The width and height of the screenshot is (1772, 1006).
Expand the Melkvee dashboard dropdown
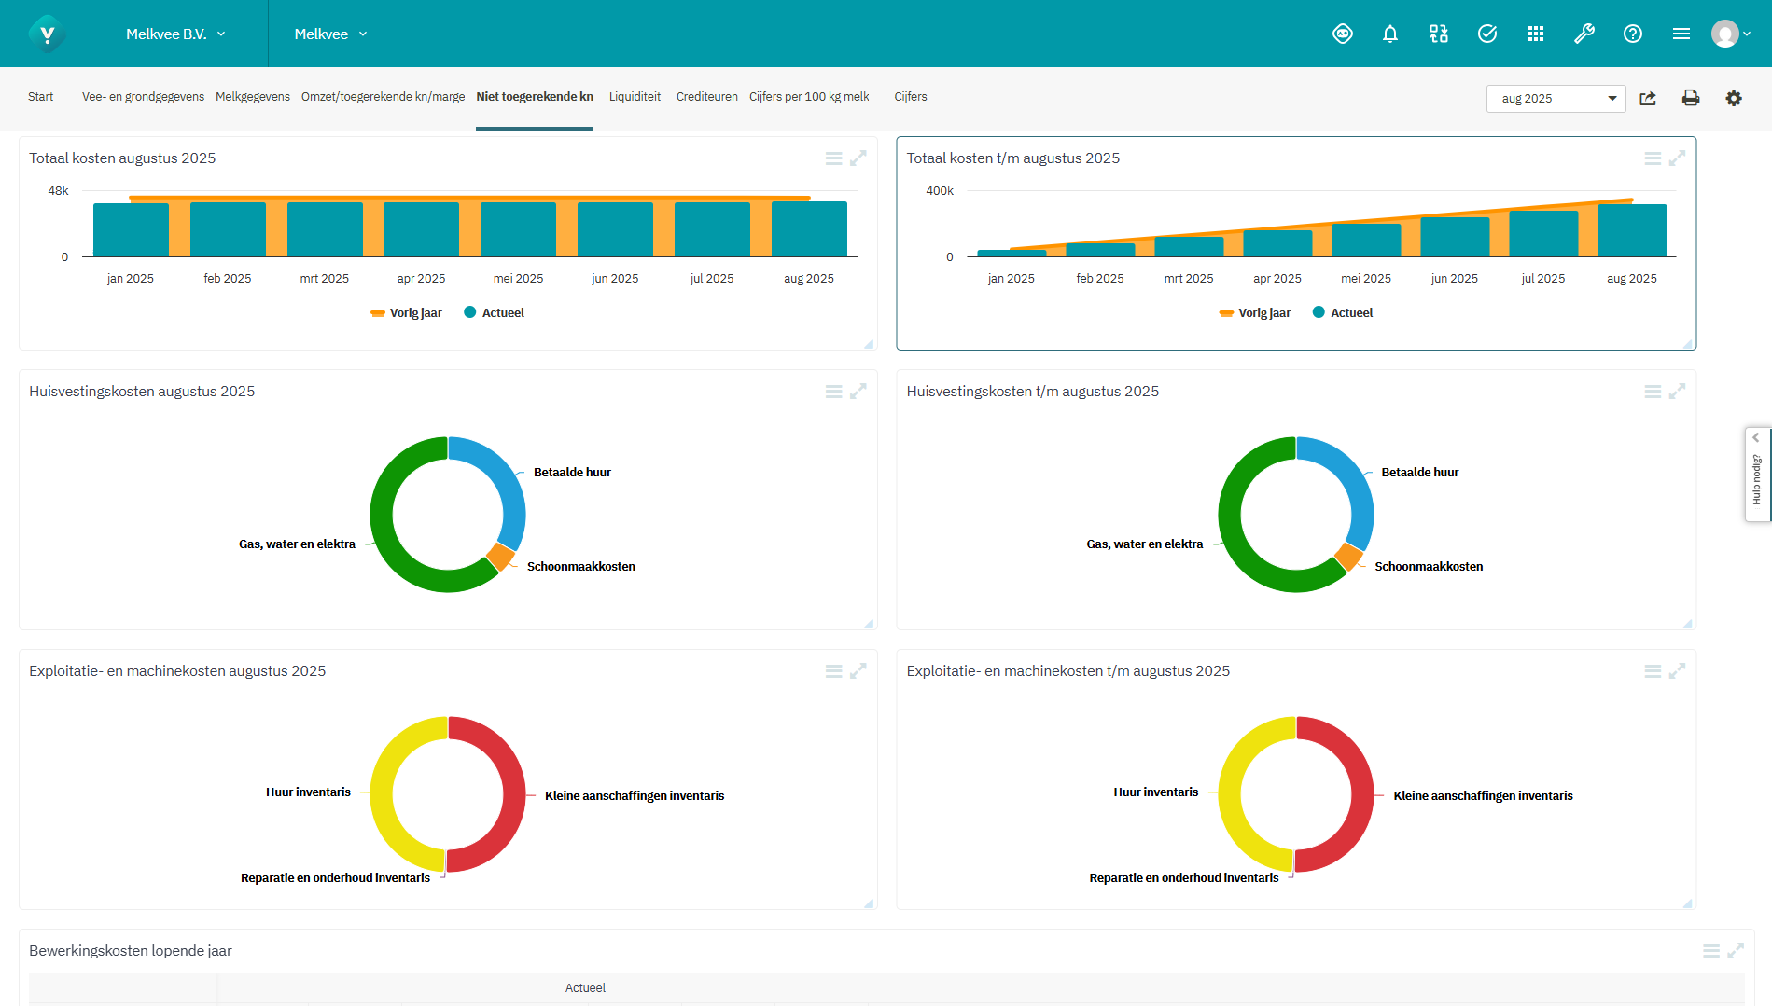[x=330, y=34]
